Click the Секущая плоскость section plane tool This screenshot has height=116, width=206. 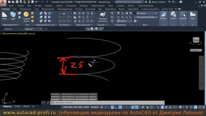(x=103, y=17)
